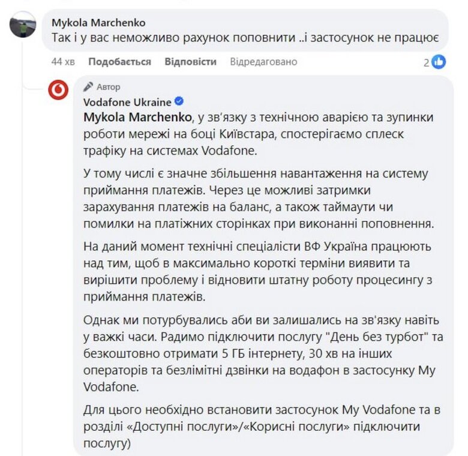Image resolution: width=468 pixels, height=456 pixels.
Task: Open the Vodafone Ukraine page name
Action: pyautogui.click(x=127, y=102)
